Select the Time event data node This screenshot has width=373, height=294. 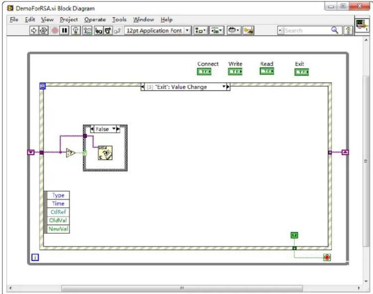(x=58, y=204)
